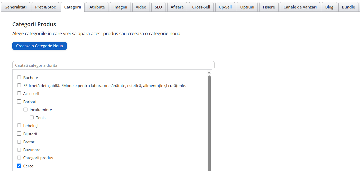Click the category search field
This screenshot has width=360, height=171.
point(113,65)
